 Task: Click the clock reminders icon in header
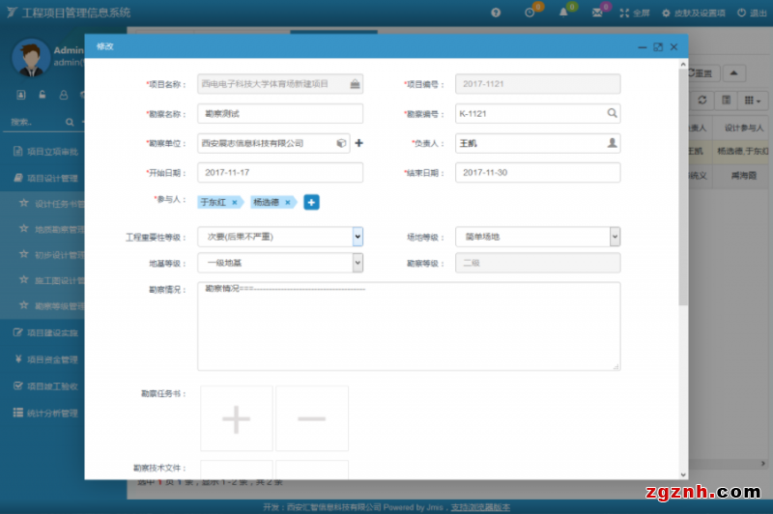[x=530, y=13]
